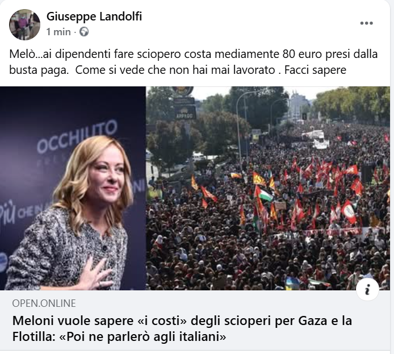This screenshot has width=394, height=354.
Task: Click the Palestinian flag in the crowd photo
Action: [263, 194]
